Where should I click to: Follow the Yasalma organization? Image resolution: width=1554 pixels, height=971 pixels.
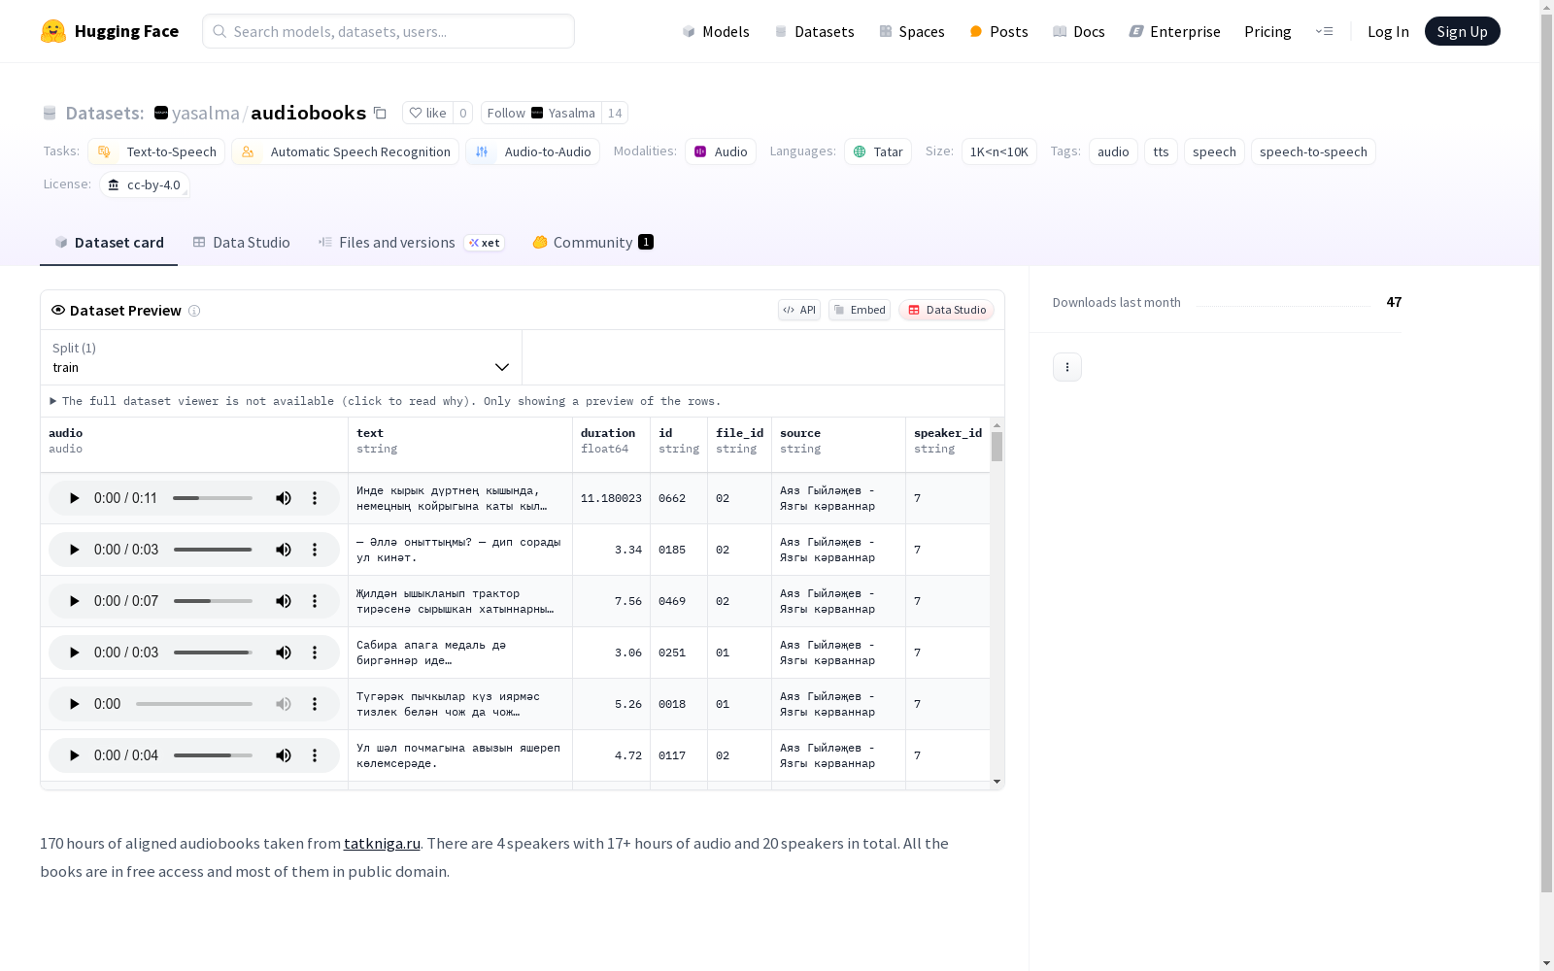[x=541, y=113]
